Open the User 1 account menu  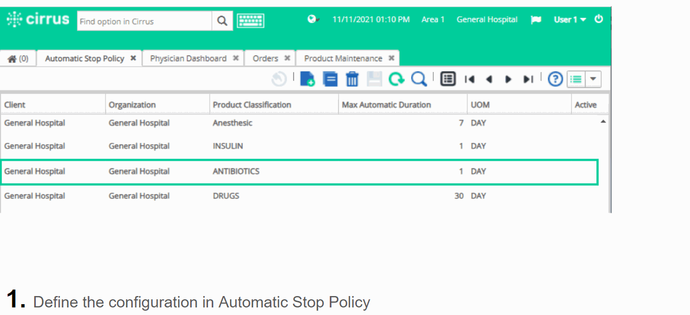569,19
